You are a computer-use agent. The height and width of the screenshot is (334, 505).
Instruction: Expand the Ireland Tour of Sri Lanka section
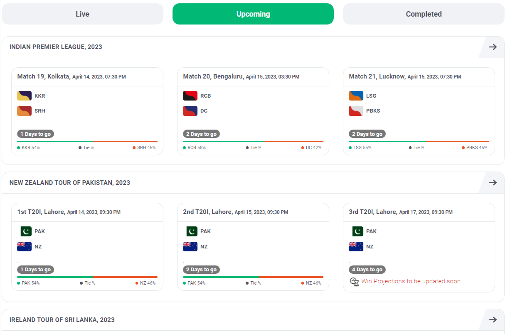tap(492, 319)
